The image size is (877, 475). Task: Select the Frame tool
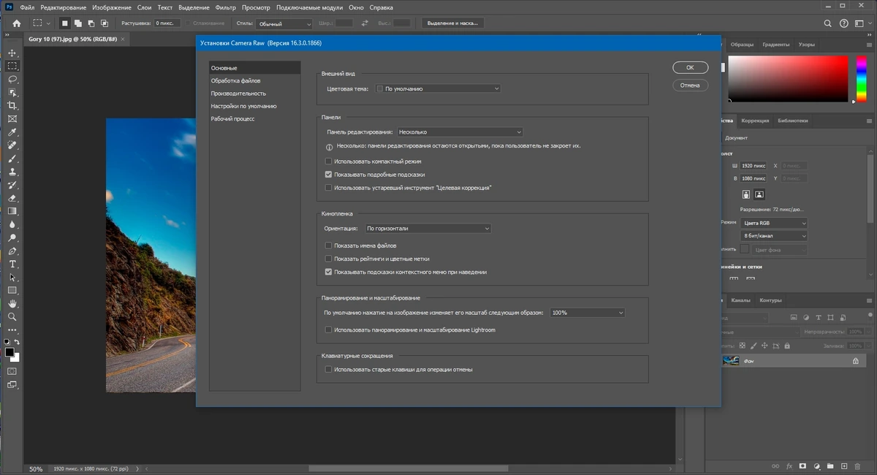coord(12,119)
